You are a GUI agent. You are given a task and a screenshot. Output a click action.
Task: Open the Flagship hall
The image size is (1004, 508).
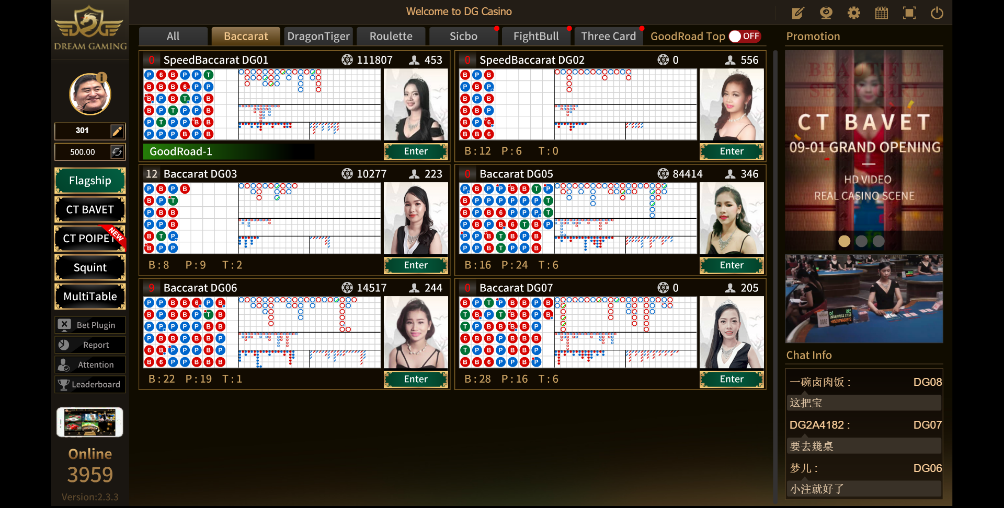(90, 181)
